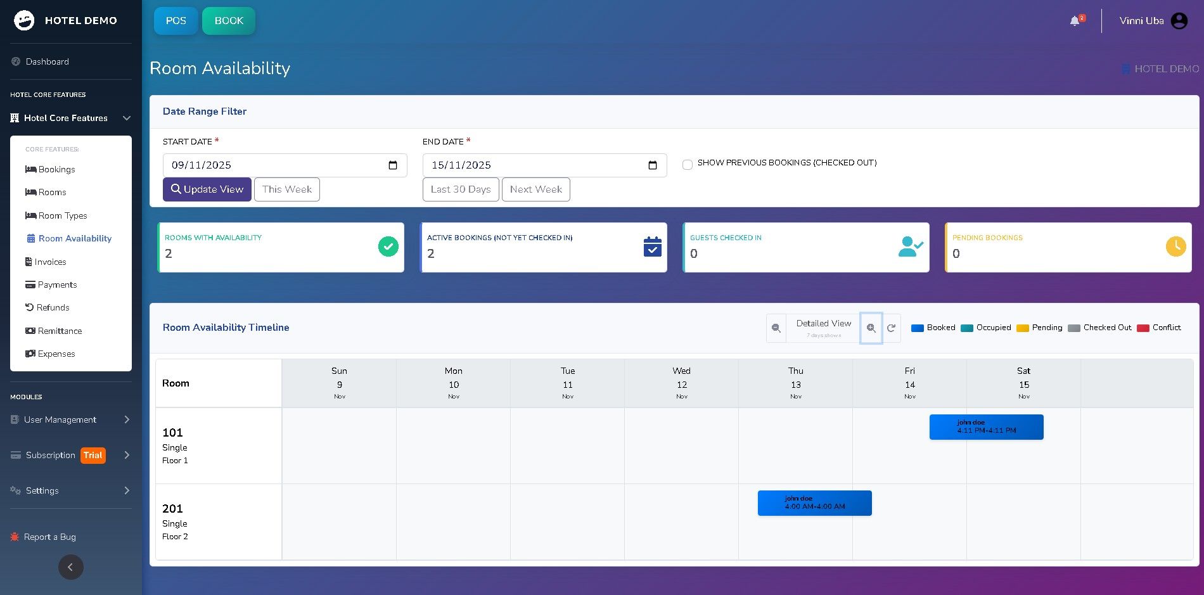This screenshot has height=595, width=1204.
Task: Click the Expenses money icon in sidebar
Action: tap(30, 354)
